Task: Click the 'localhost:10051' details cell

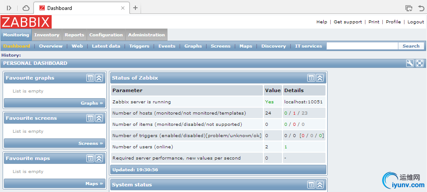Action: (x=303, y=102)
